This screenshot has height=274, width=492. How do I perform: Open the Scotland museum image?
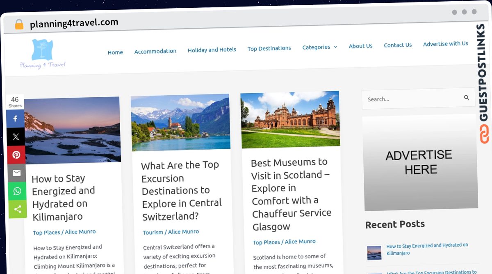click(x=290, y=119)
